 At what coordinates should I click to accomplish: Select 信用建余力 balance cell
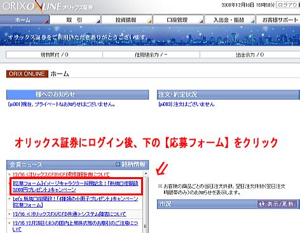click(x=151, y=55)
